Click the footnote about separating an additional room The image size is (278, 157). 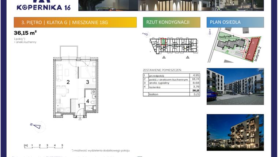click(x=101, y=150)
